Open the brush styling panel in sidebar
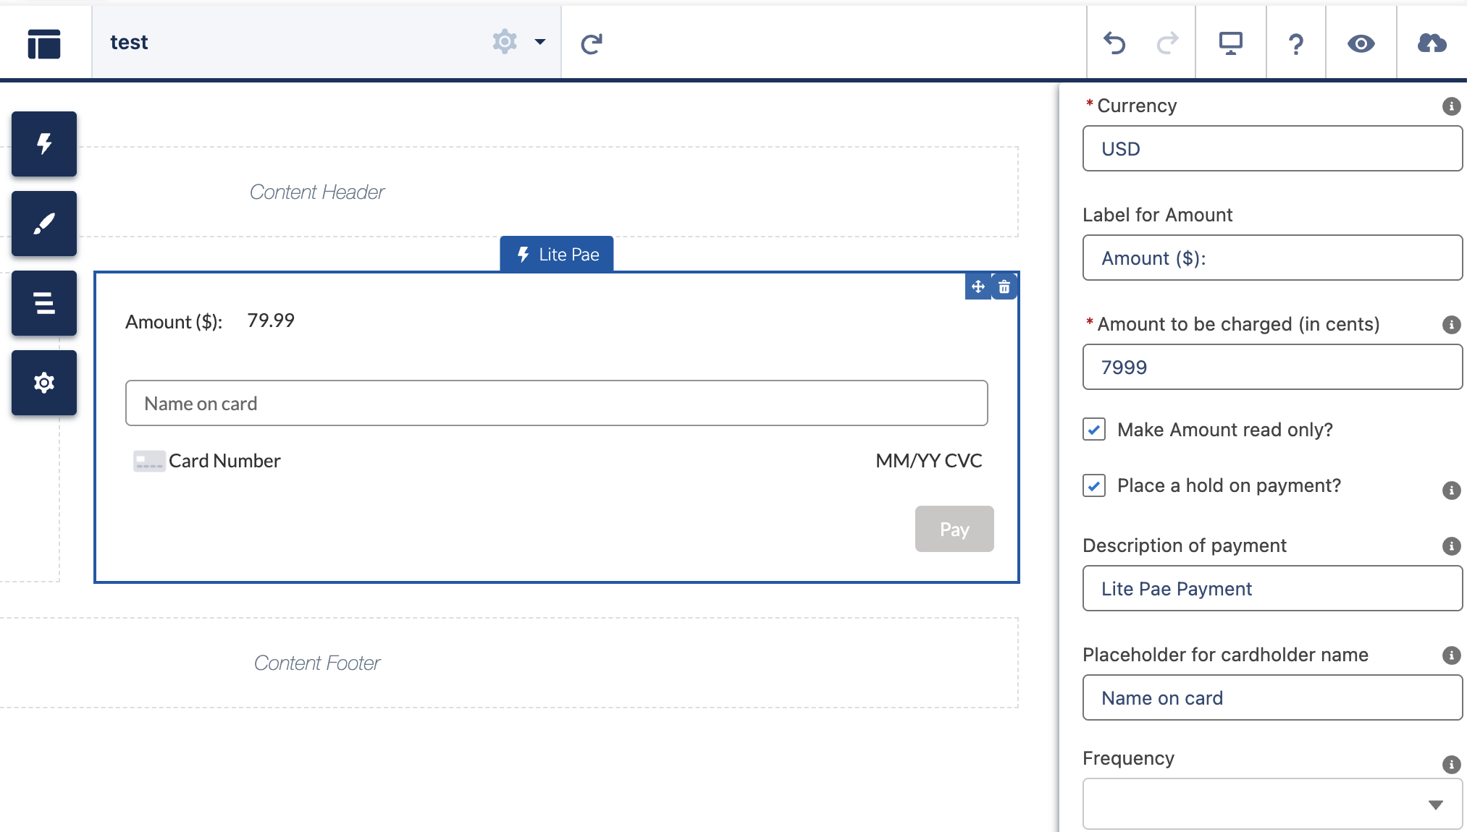This screenshot has width=1467, height=832. (x=44, y=223)
